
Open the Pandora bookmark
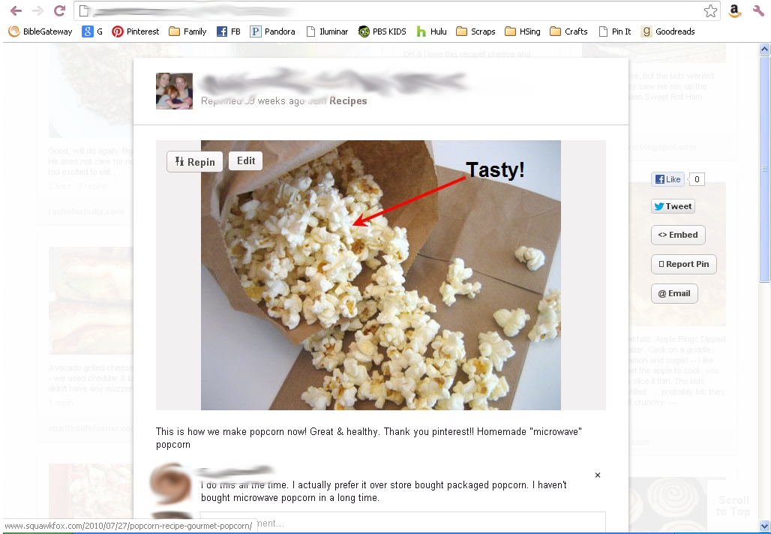[272, 31]
